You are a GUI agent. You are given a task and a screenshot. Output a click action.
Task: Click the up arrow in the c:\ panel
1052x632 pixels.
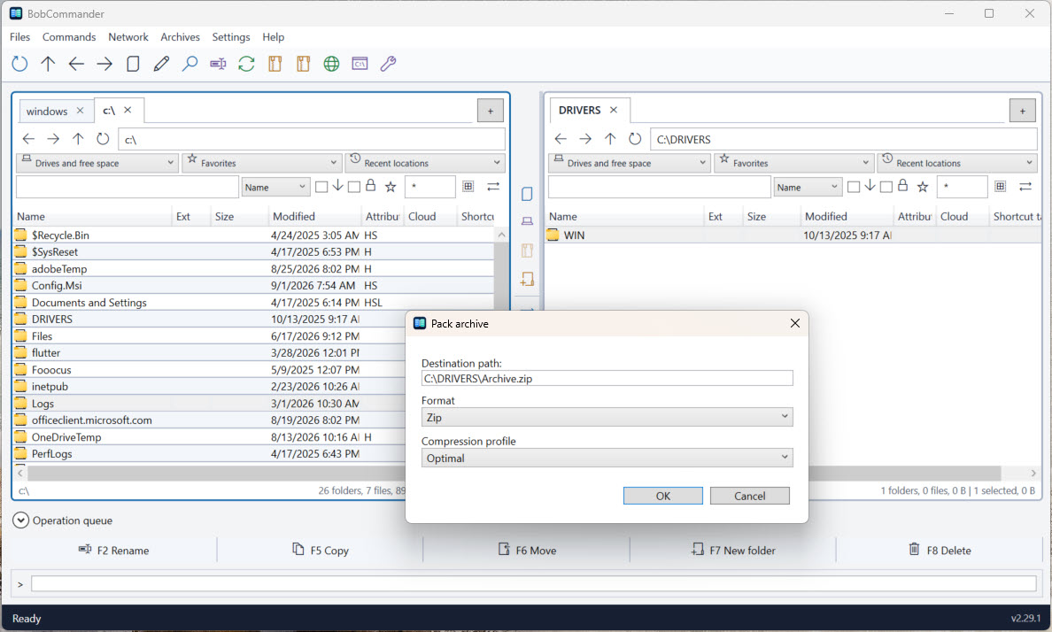coord(78,139)
